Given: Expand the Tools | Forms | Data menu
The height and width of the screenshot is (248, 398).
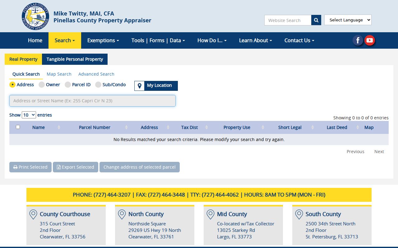Looking at the screenshot, I should pos(158,40).
